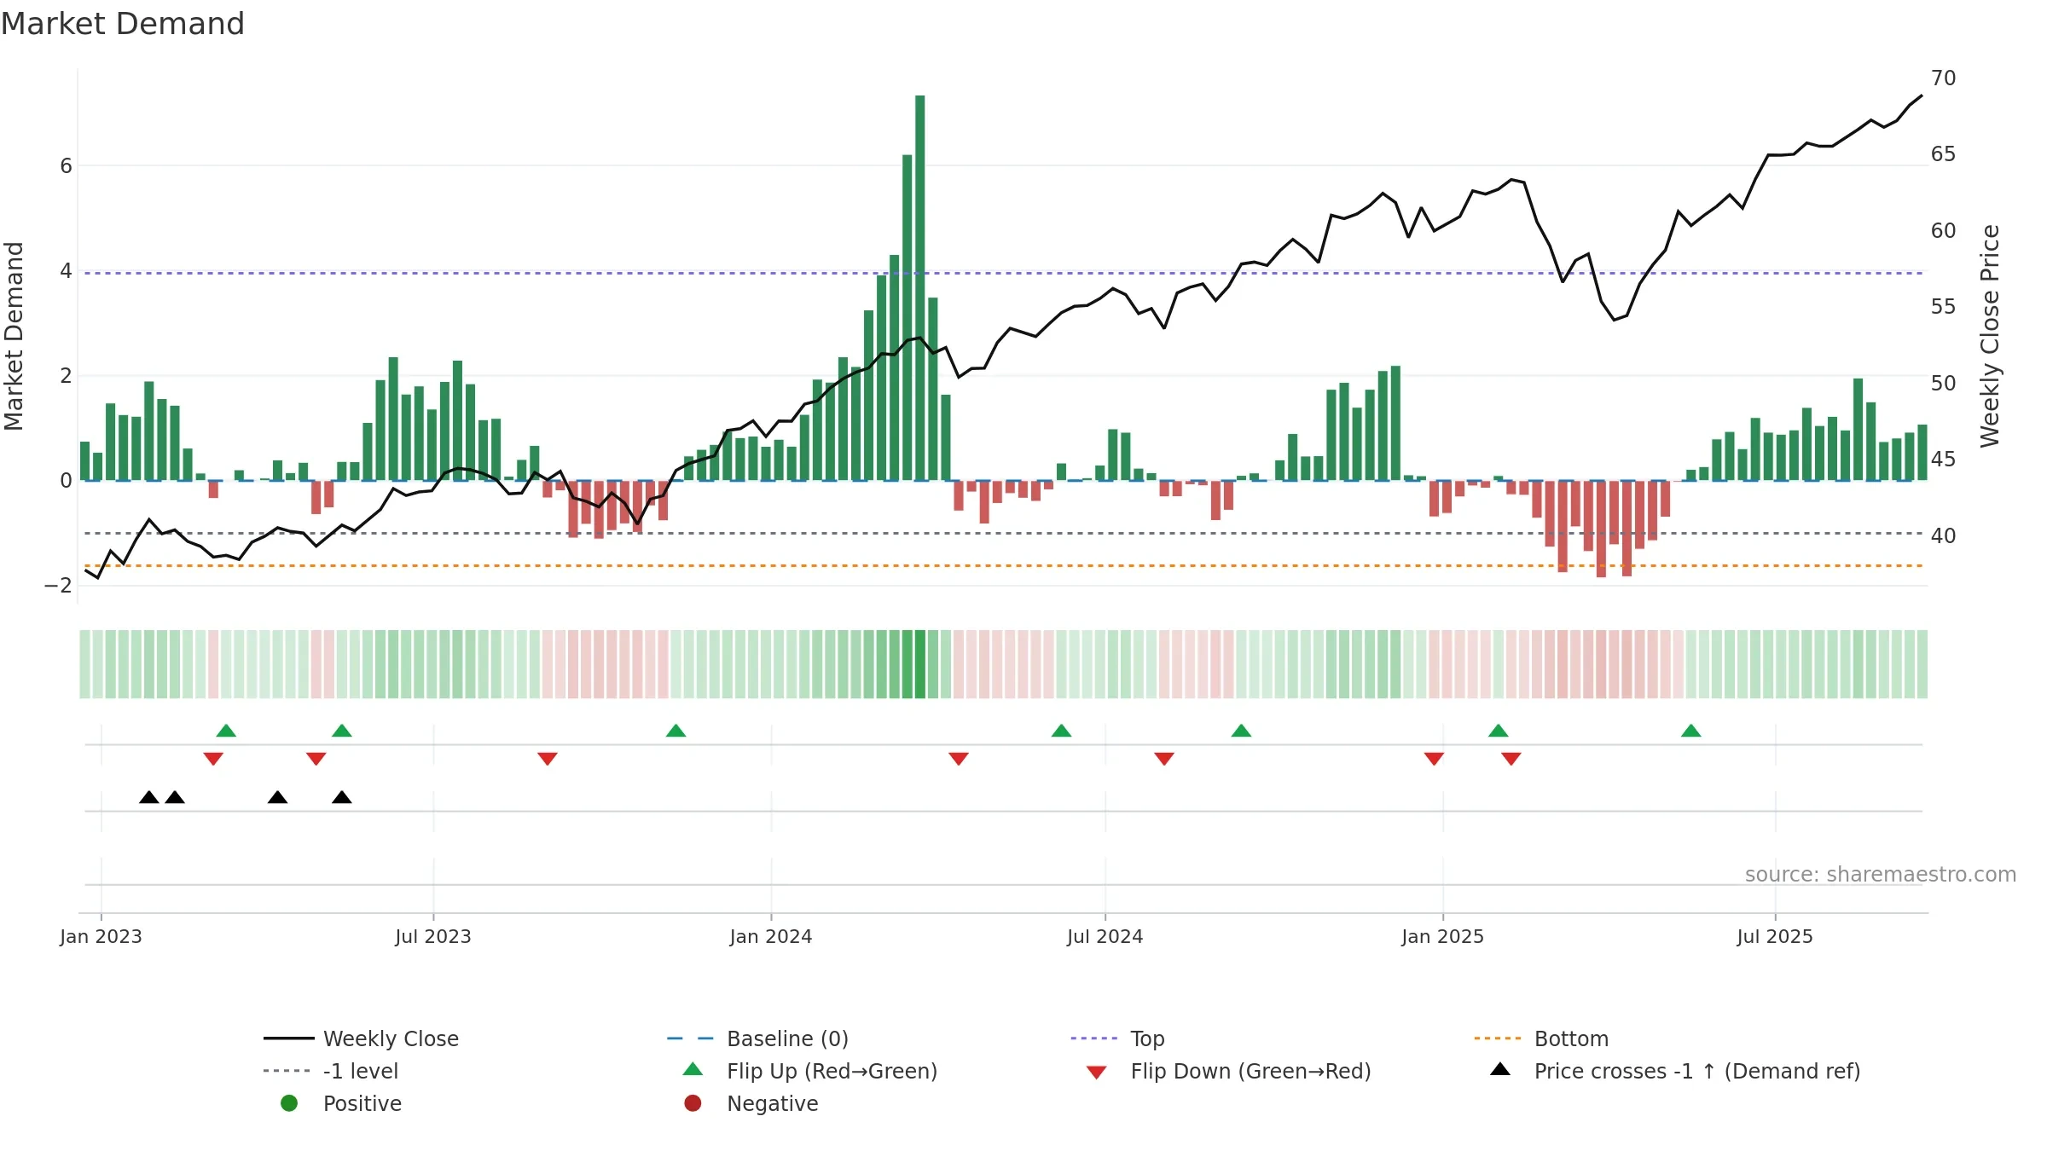Image resolution: width=2047 pixels, height=1151 pixels.
Task: Toggle the Weekly Close legend entry
Action: point(362,1038)
